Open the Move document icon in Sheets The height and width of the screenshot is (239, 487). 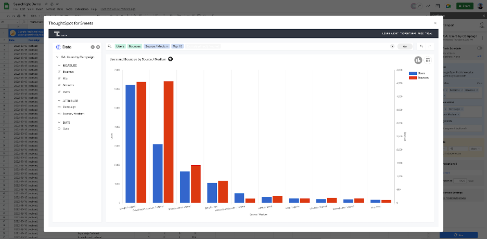coord(52,4)
